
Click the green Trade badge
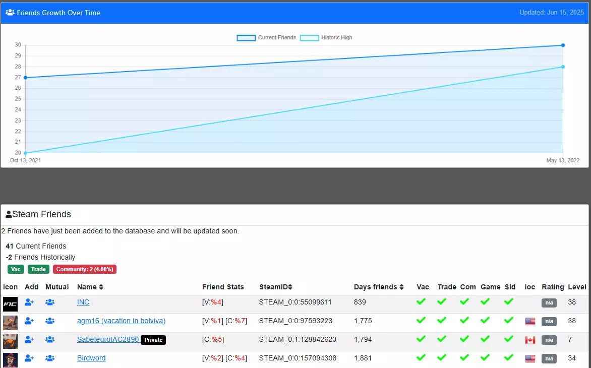point(38,269)
